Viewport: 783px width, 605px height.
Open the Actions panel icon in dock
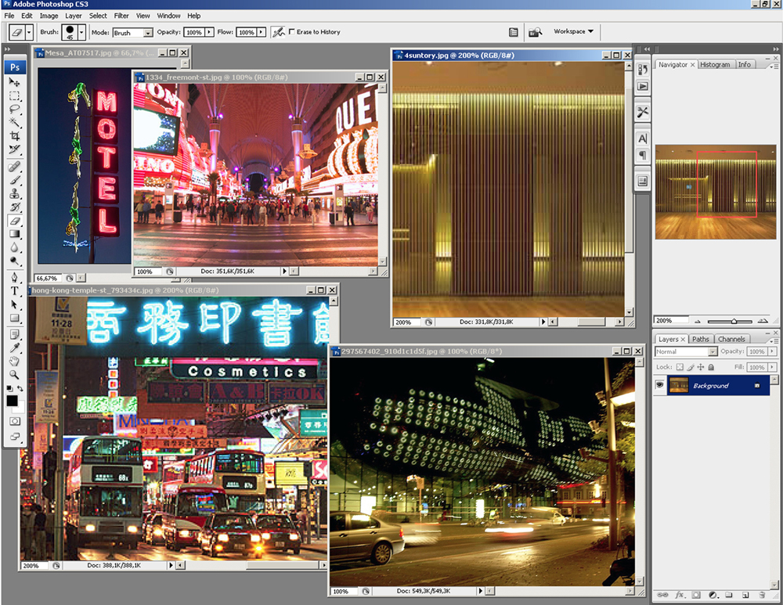pyautogui.click(x=643, y=86)
